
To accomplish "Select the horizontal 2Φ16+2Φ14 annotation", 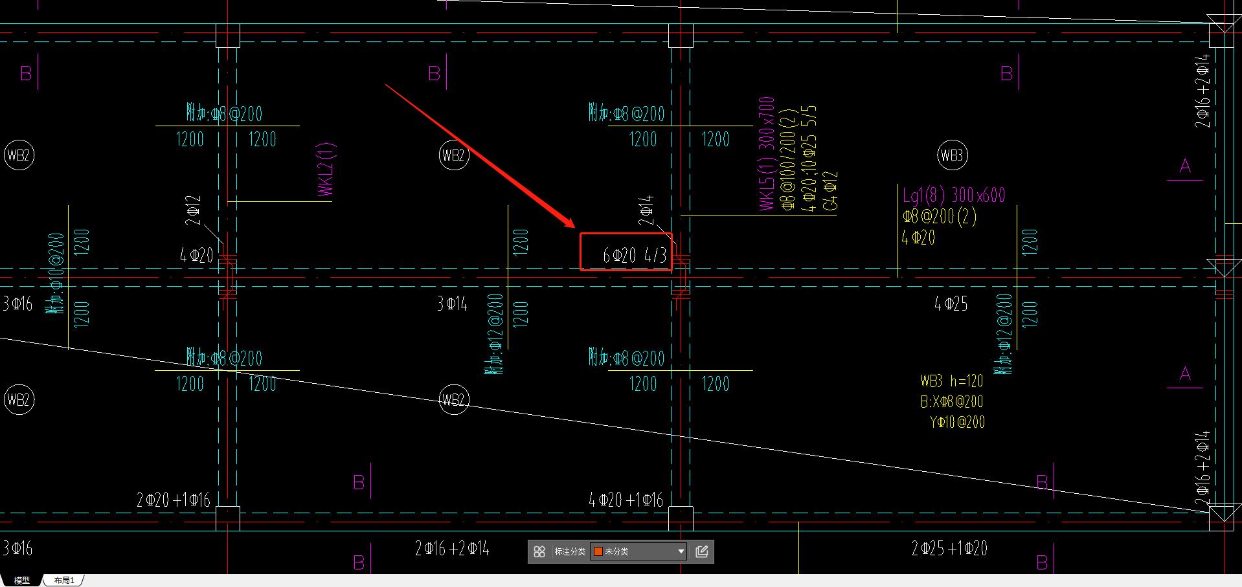I will pyautogui.click(x=452, y=549).
